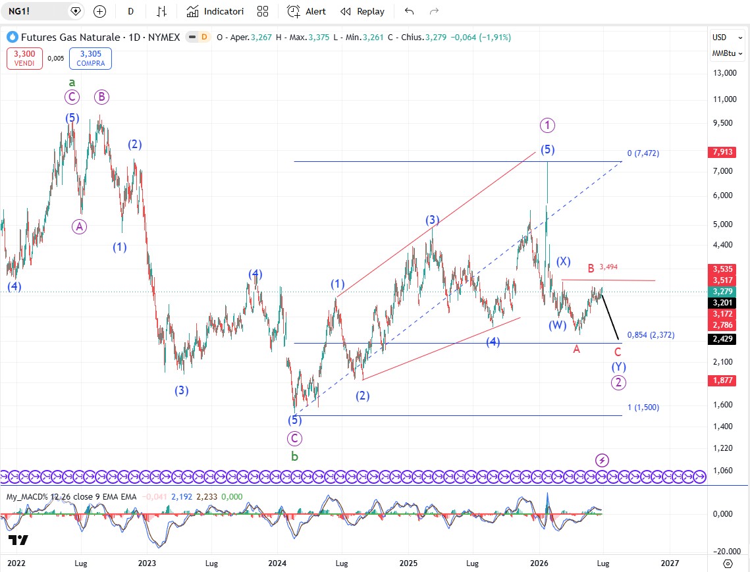The width and height of the screenshot is (750, 572).
Task: Select the red B 3,494 annotation
Action: (x=603, y=267)
